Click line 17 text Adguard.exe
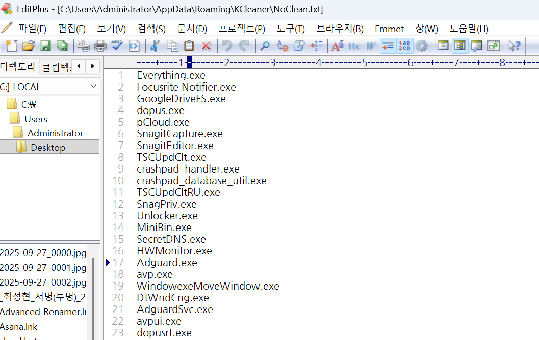 pos(167,263)
